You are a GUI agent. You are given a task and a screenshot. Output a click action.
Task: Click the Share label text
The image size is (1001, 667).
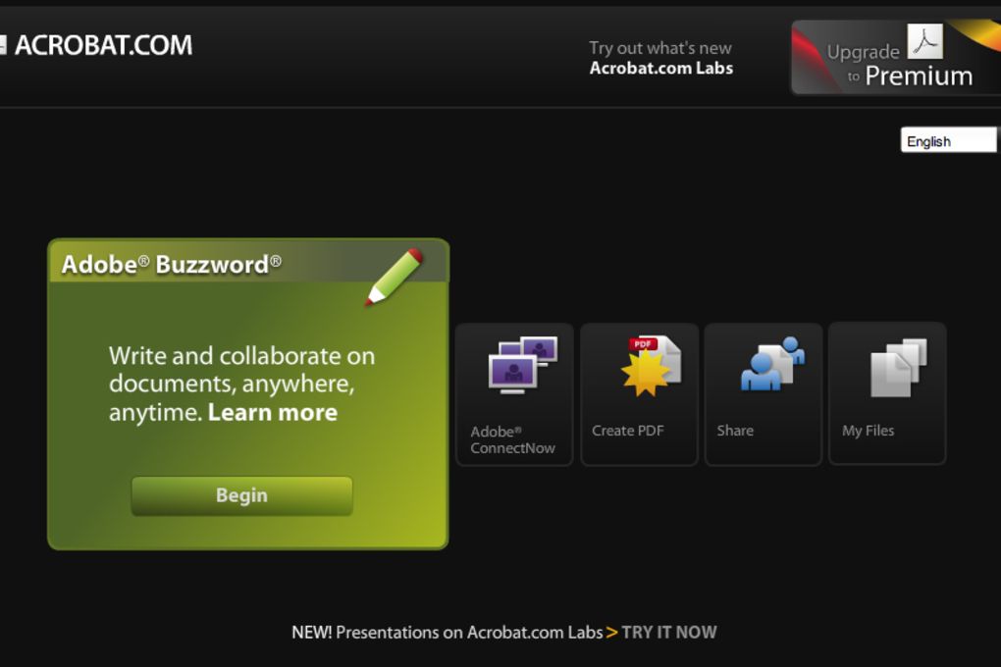(x=735, y=431)
